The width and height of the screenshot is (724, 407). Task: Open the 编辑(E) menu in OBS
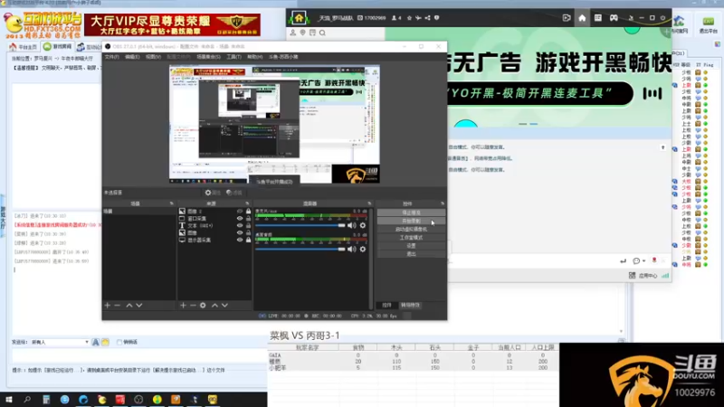pyautogui.click(x=132, y=57)
